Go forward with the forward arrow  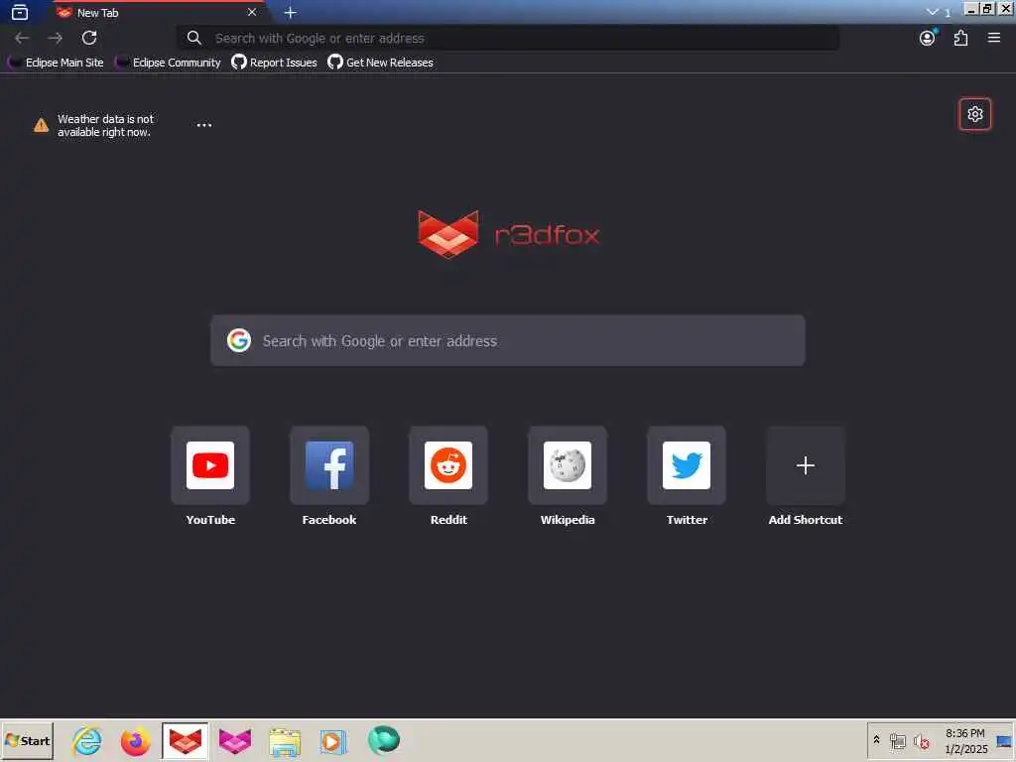click(x=56, y=39)
